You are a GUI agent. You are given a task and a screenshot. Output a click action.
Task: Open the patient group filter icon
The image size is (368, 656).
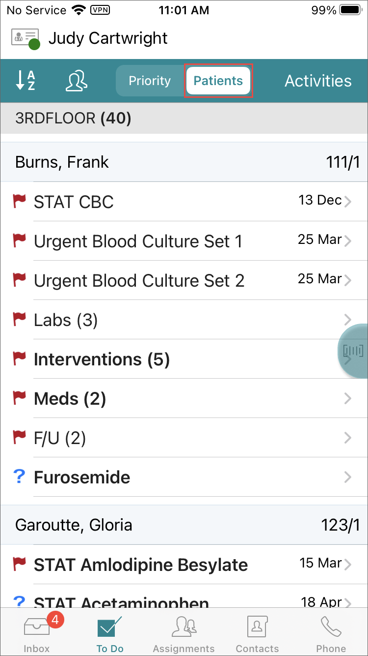tap(77, 81)
